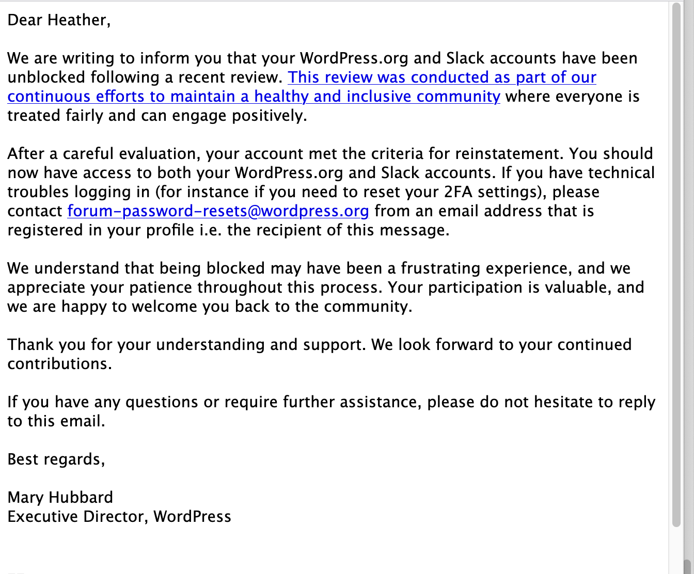694x574 pixels.
Task: Click the "Executive Director, WordPress" title line
Action: pyautogui.click(x=119, y=517)
